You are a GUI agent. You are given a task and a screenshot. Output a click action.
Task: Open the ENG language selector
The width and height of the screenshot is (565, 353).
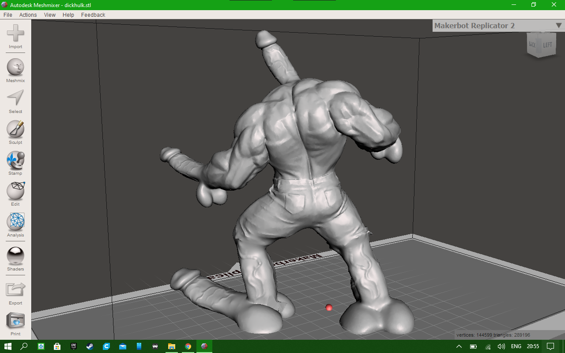(x=516, y=346)
